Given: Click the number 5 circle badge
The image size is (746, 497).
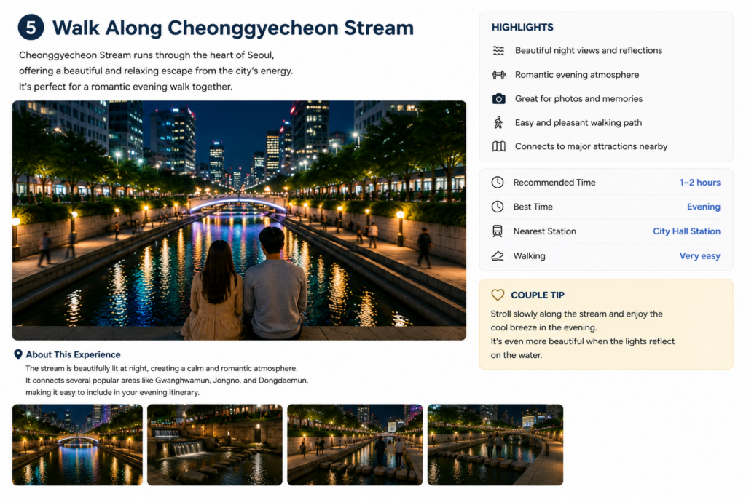Looking at the screenshot, I should coord(31,27).
